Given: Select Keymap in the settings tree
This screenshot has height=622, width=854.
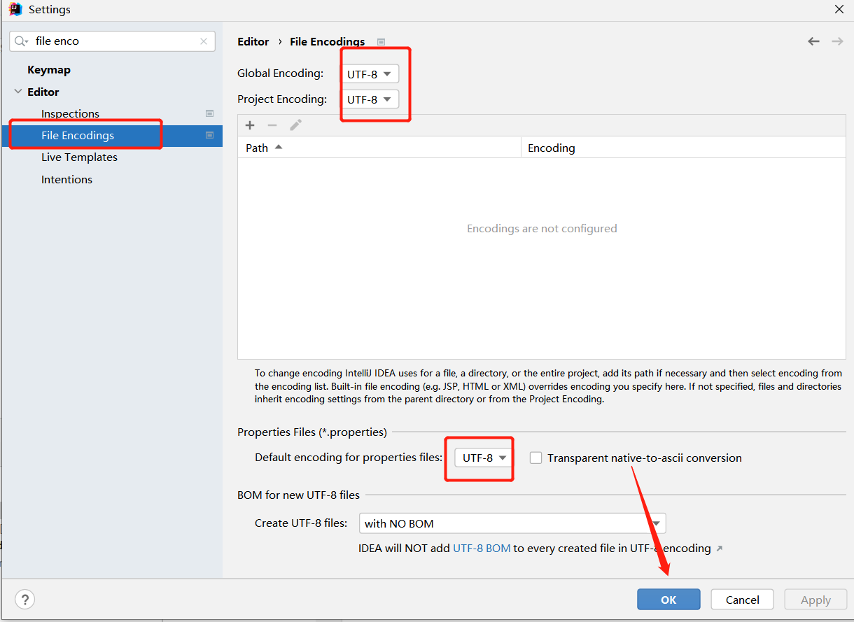Looking at the screenshot, I should coord(49,70).
